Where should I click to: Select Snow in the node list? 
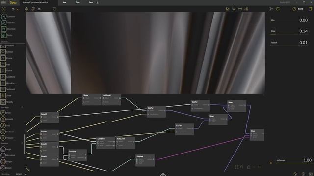tap(6, 96)
